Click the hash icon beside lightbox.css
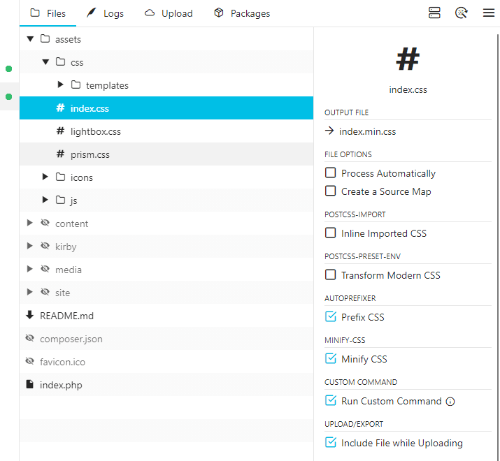The height and width of the screenshot is (461, 500). pyautogui.click(x=60, y=131)
